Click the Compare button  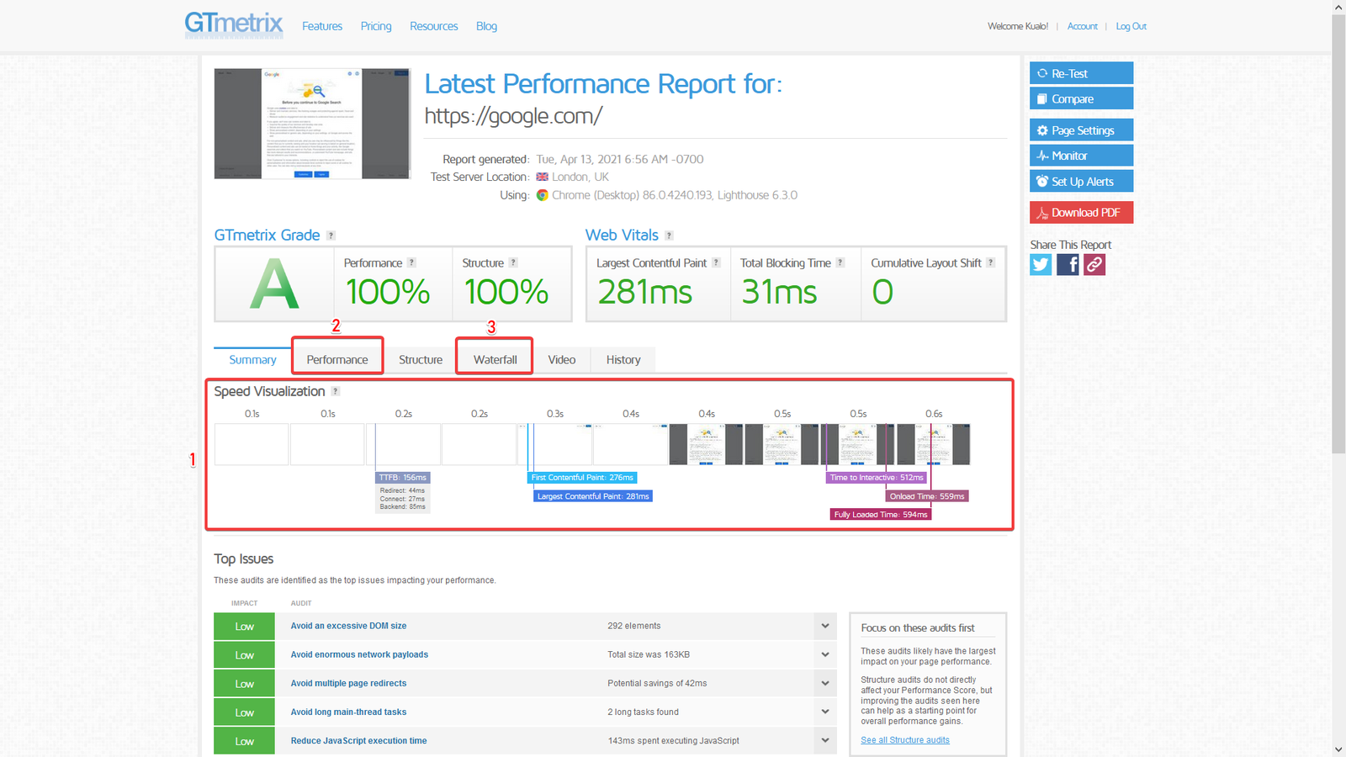[x=1081, y=98]
